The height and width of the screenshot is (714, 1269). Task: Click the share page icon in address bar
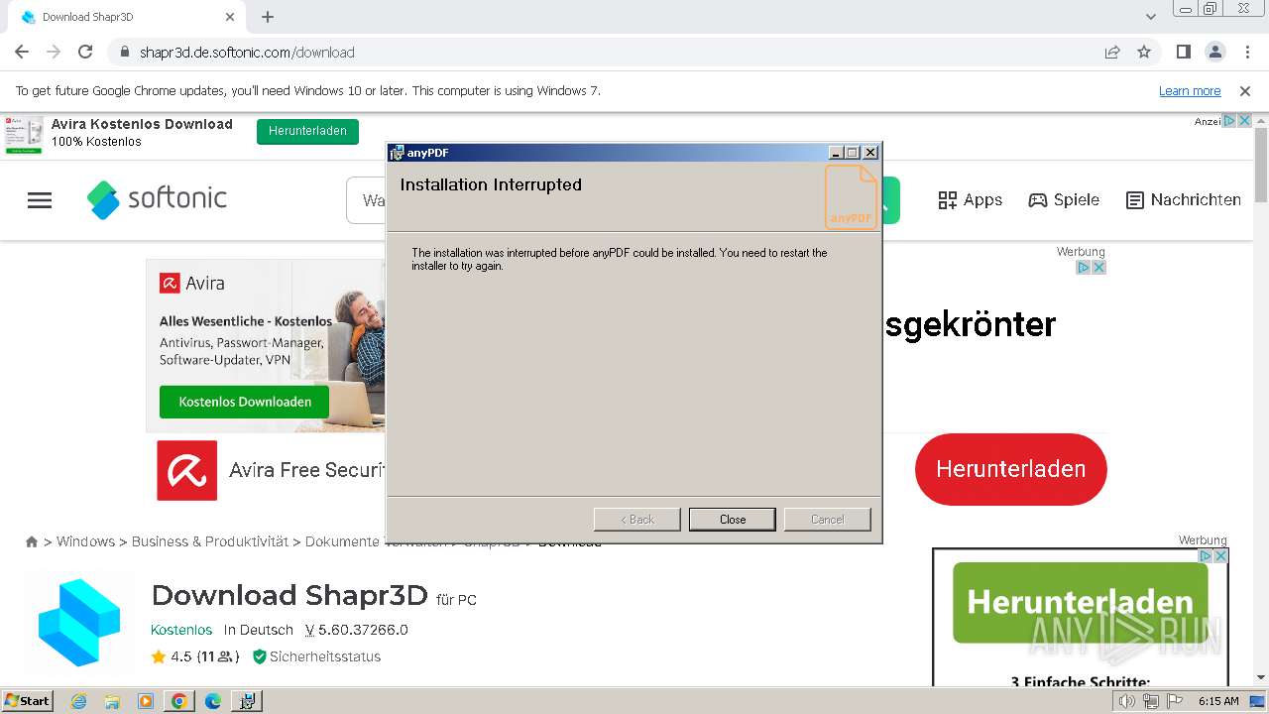tap(1112, 52)
